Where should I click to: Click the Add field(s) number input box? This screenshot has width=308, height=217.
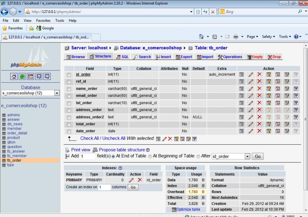(88, 156)
